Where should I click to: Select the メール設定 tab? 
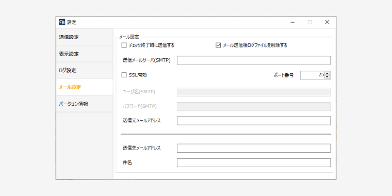(x=85, y=87)
